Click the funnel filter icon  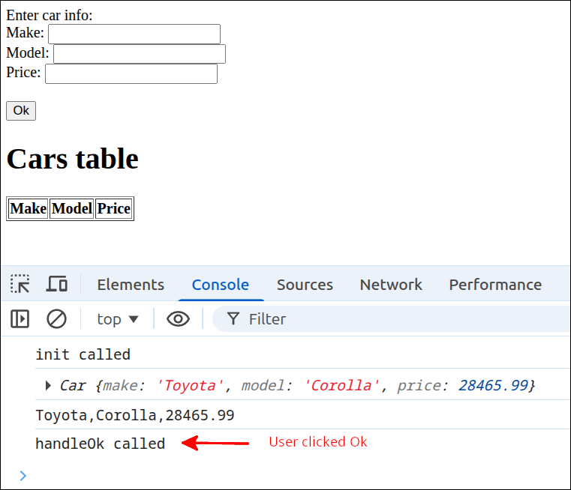233,319
